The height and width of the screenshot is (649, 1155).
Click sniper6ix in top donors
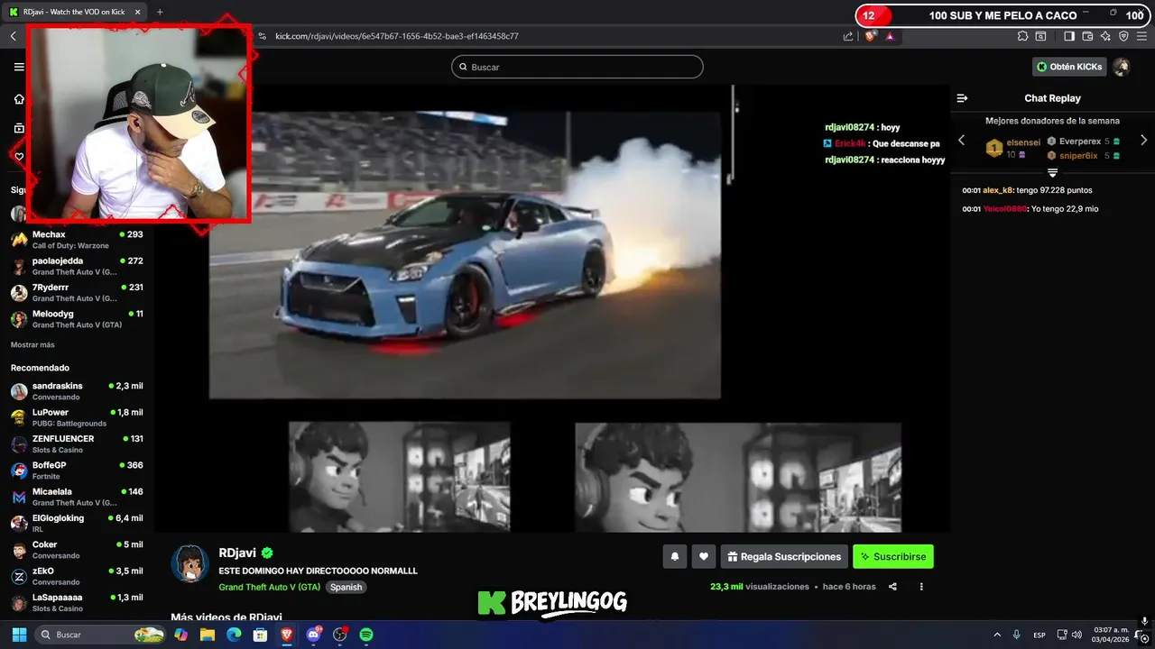click(1078, 156)
